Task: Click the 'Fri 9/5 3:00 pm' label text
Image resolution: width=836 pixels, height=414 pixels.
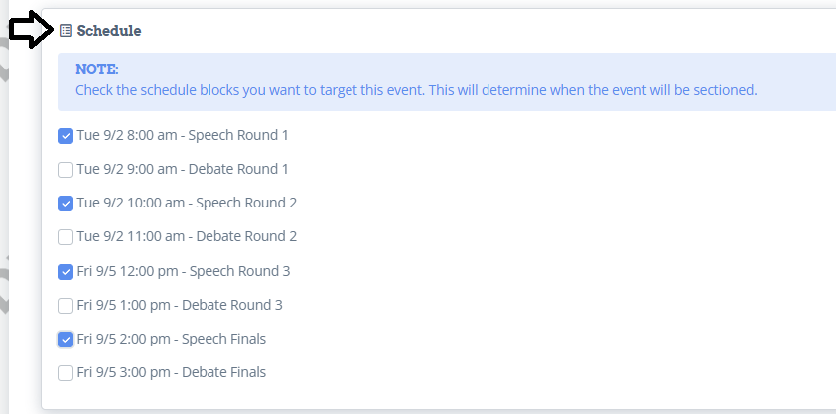Action: click(124, 372)
